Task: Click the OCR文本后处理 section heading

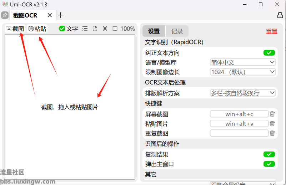Action: (x=165, y=82)
